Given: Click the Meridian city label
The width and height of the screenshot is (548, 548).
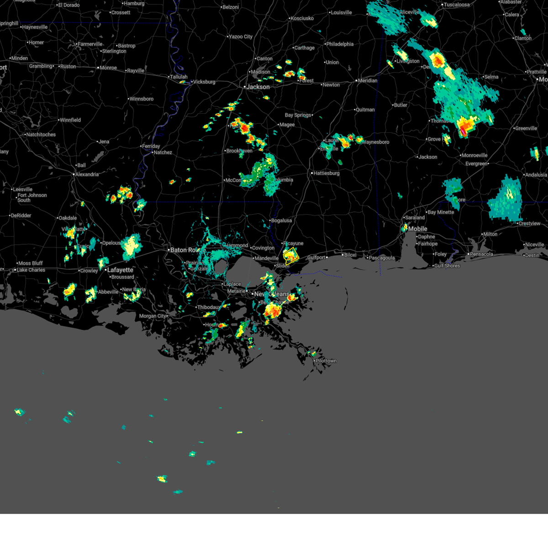Looking at the screenshot, I should pyautogui.click(x=368, y=80).
